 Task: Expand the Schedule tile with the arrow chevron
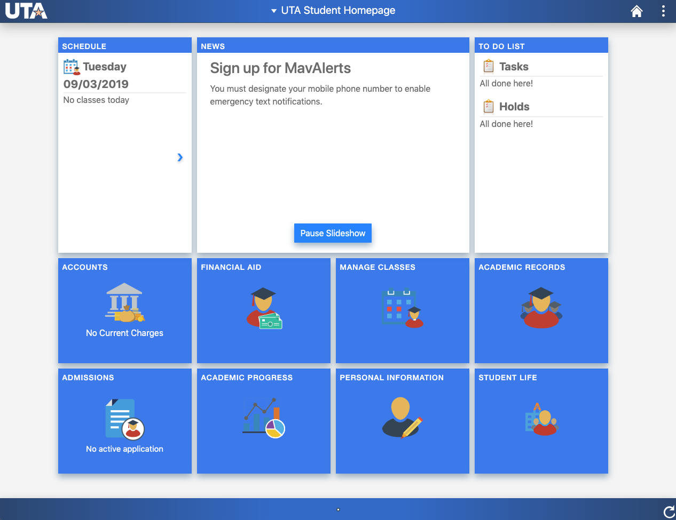pyautogui.click(x=180, y=157)
